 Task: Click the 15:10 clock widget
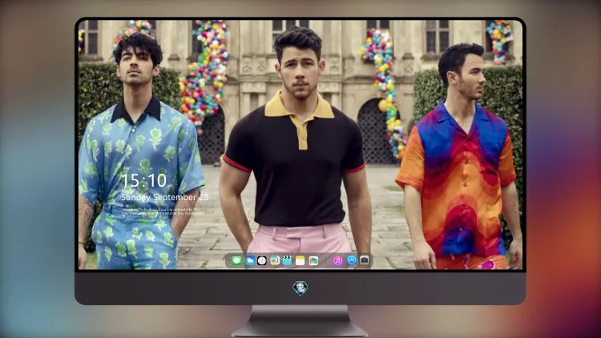coord(143,180)
